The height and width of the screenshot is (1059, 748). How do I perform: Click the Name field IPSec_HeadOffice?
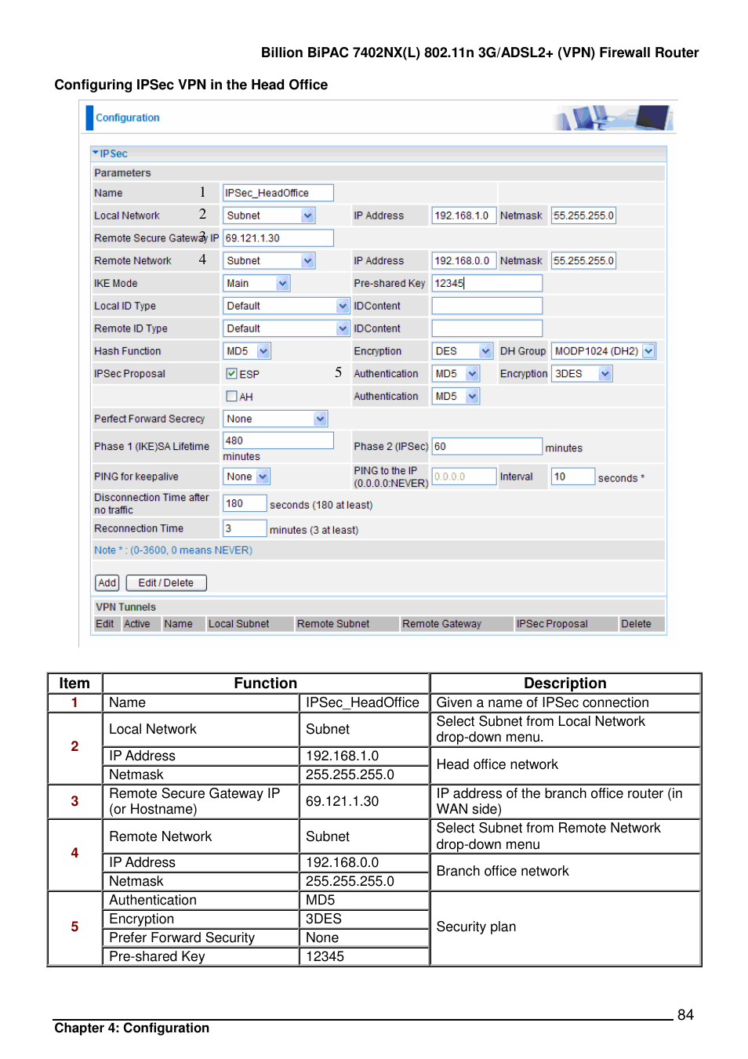coord(278,193)
